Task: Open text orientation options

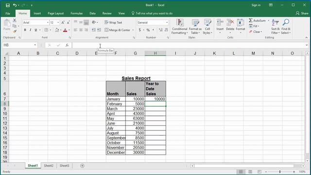Action: coord(95,22)
